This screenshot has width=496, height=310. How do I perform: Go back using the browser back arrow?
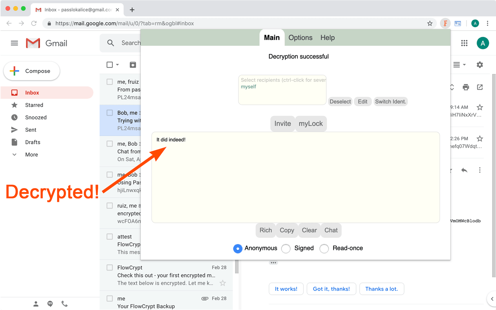[9, 23]
